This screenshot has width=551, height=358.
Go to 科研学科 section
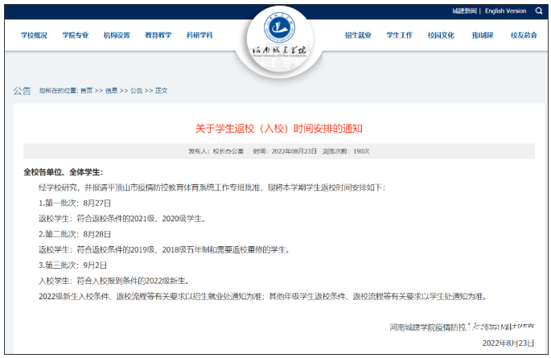[x=199, y=35]
